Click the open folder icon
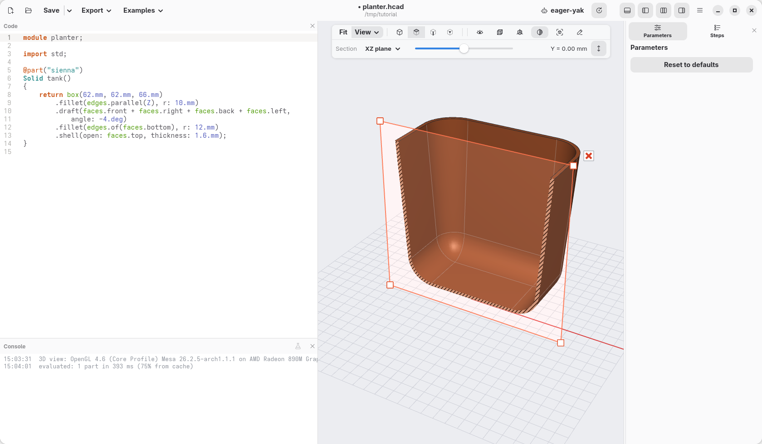Image resolution: width=762 pixels, height=444 pixels. click(28, 10)
